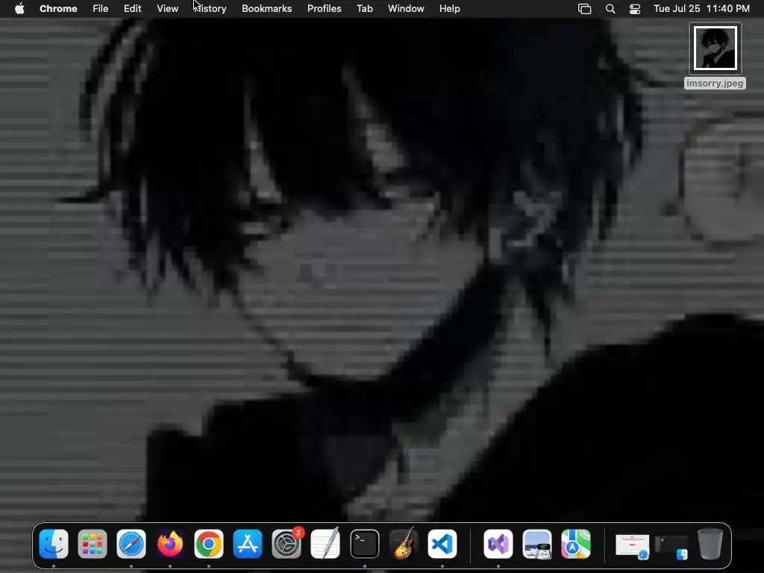764x573 pixels.
Task: Open Visual Studio Code from the Dock
Action: [x=442, y=544]
